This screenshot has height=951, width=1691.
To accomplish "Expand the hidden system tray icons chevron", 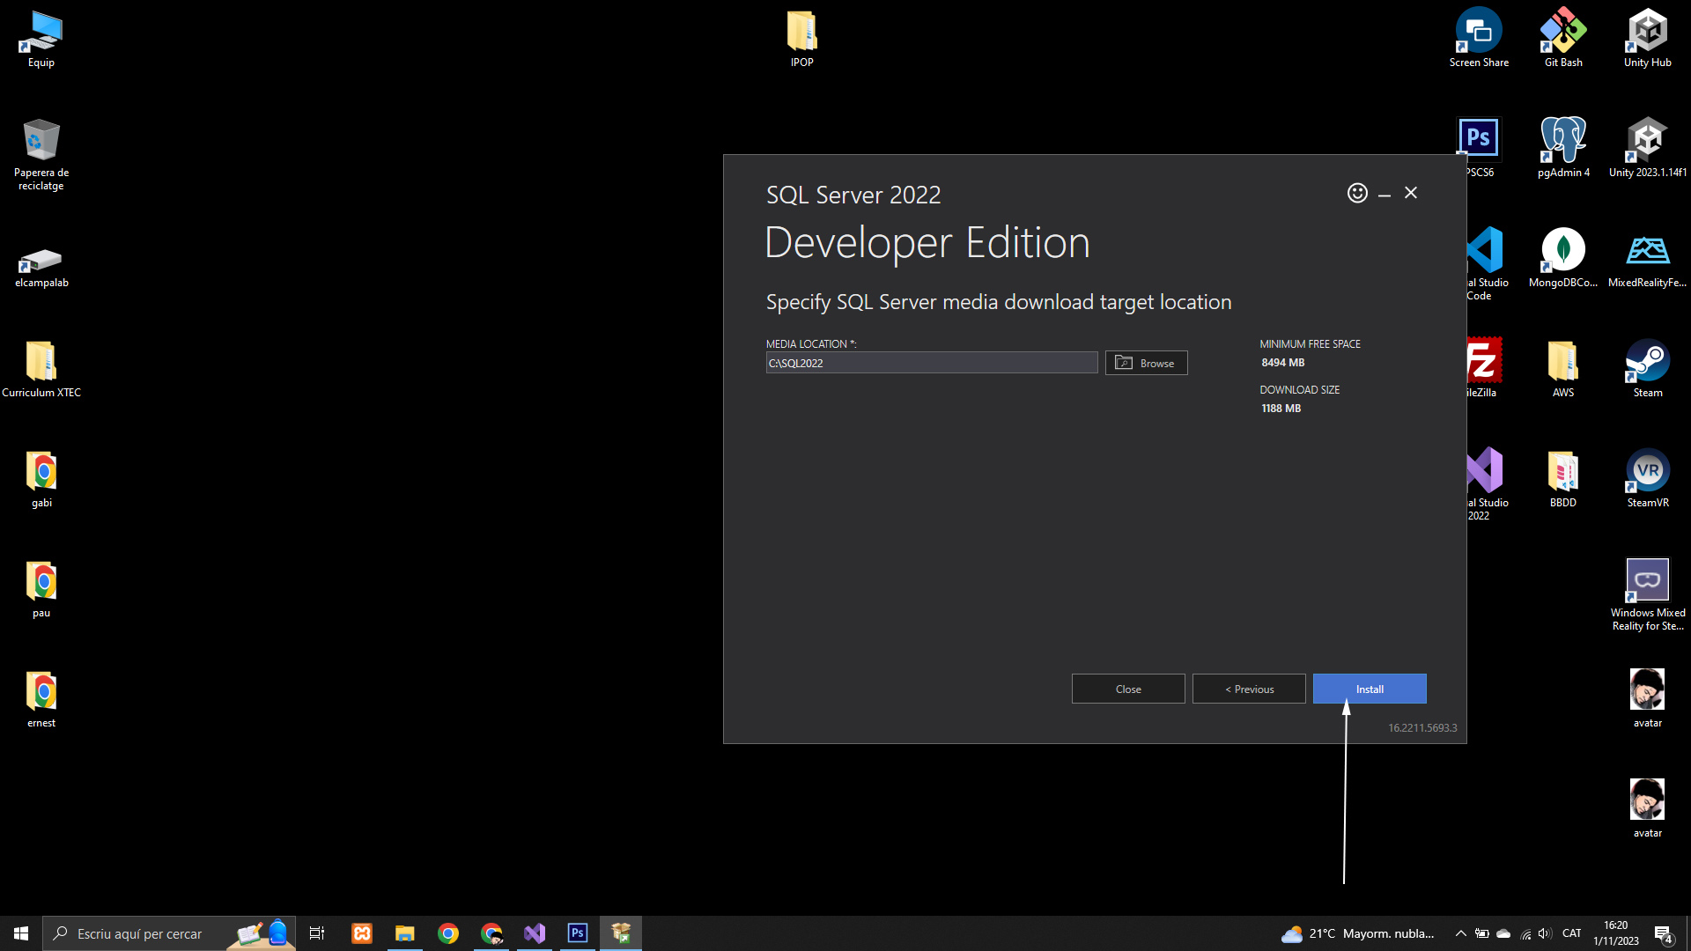I will [1460, 933].
